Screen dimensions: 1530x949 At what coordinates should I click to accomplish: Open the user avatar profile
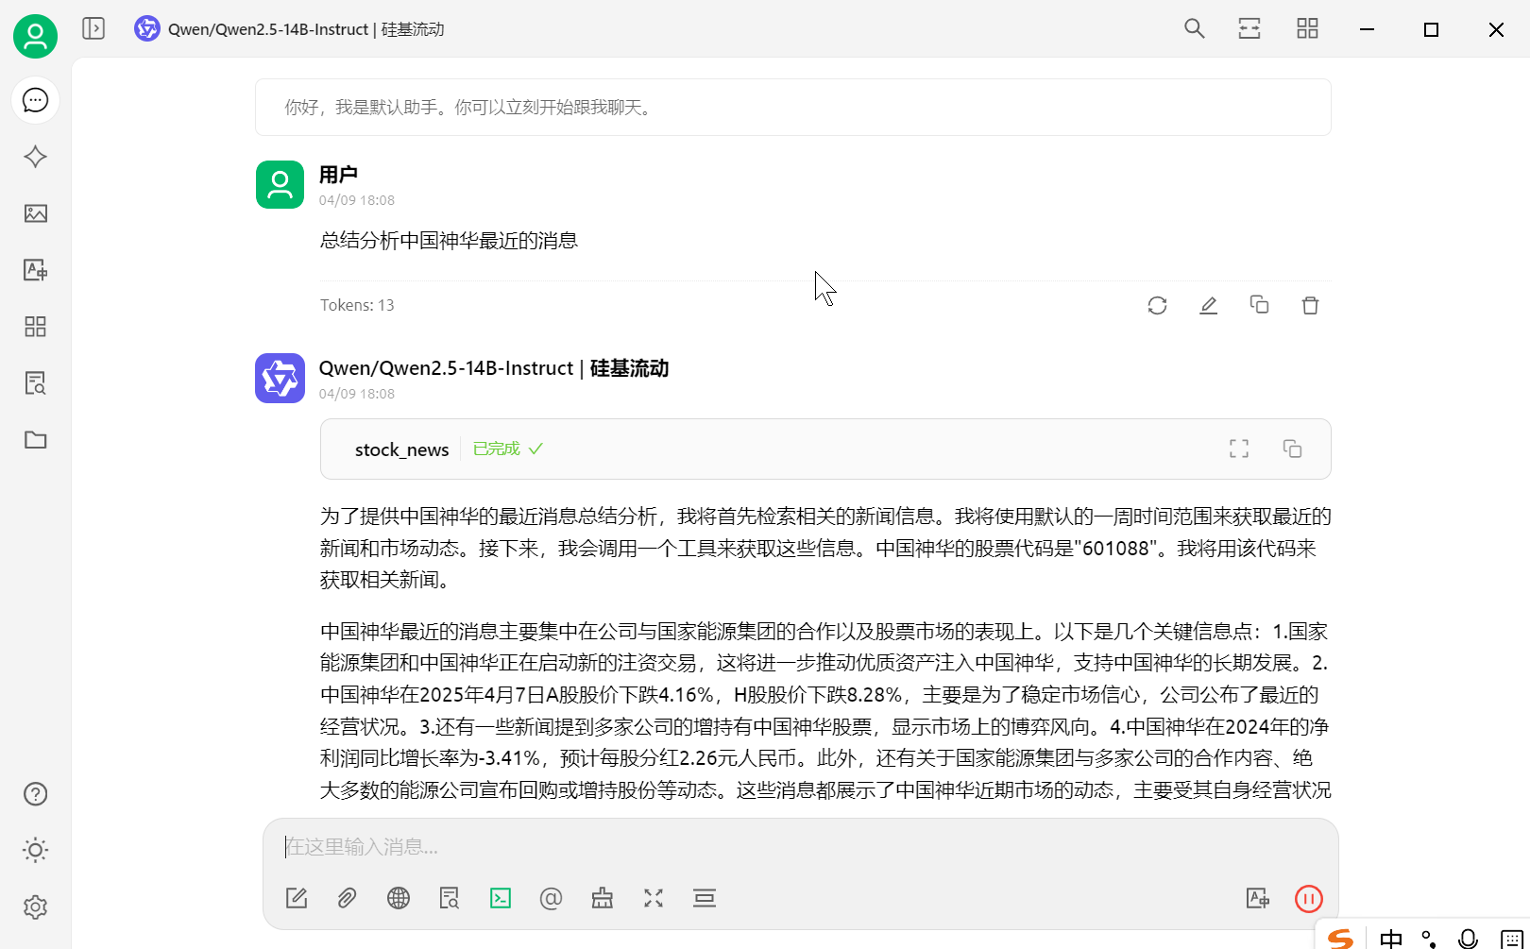pyautogui.click(x=35, y=37)
